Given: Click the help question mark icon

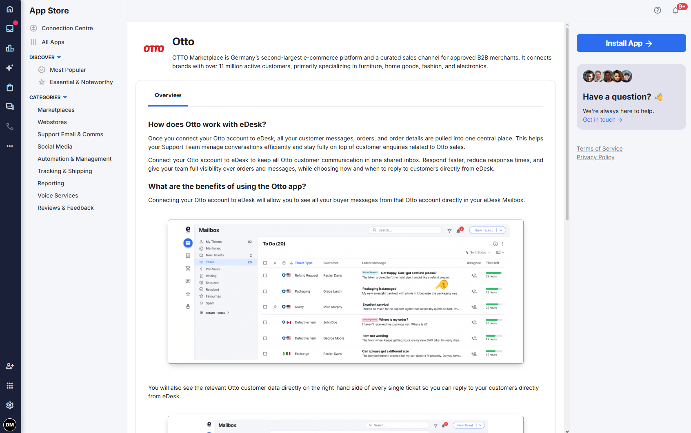Looking at the screenshot, I should (657, 11).
